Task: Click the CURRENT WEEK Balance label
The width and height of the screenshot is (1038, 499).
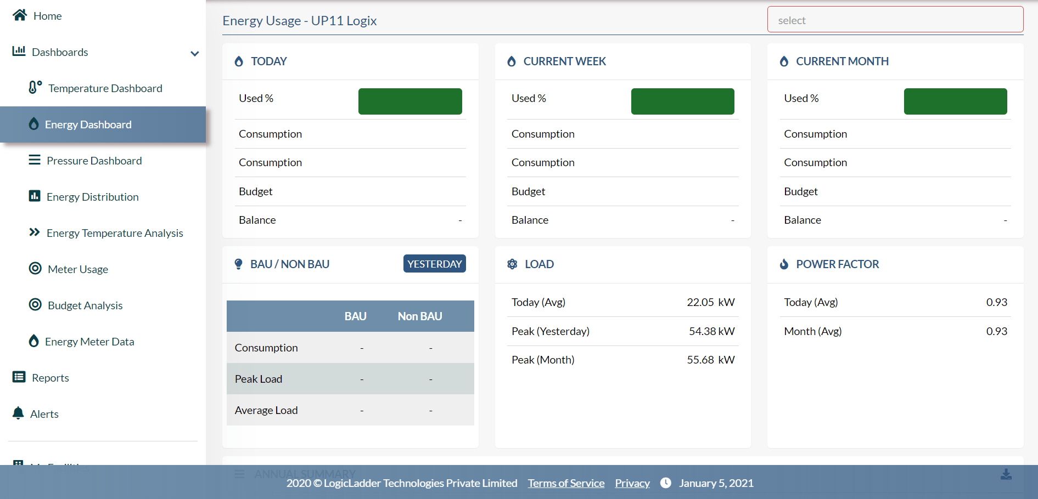Action: [x=530, y=220]
